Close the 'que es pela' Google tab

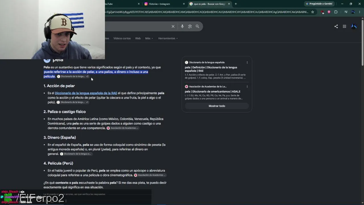[x=229, y=4]
